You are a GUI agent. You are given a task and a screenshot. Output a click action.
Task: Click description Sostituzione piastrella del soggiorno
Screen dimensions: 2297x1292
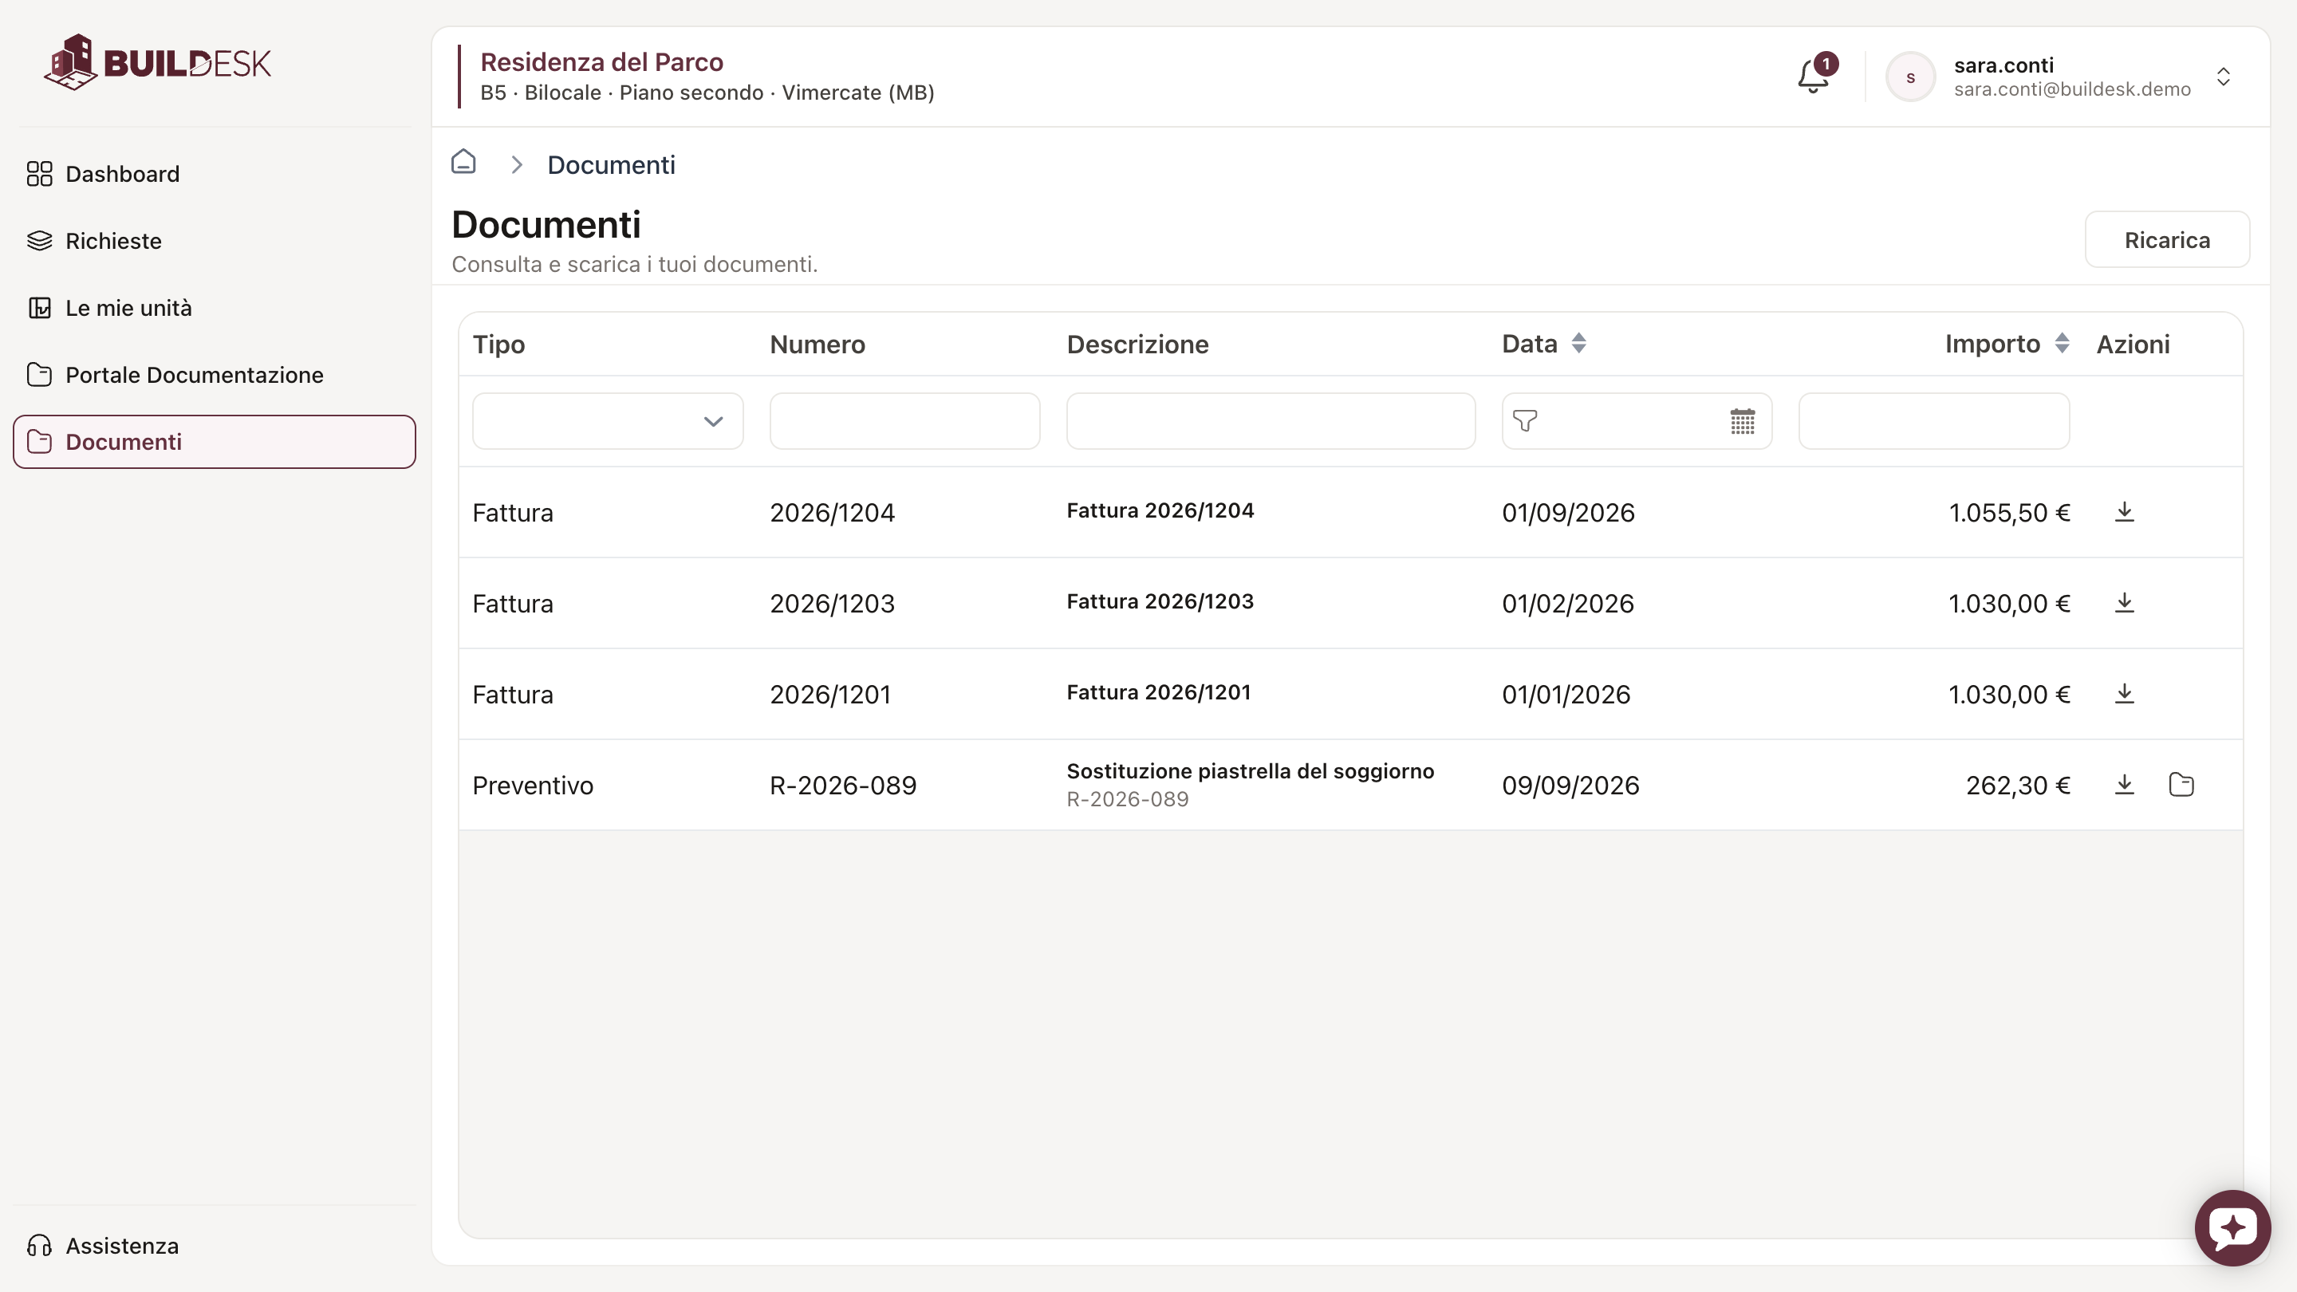coord(1250,771)
